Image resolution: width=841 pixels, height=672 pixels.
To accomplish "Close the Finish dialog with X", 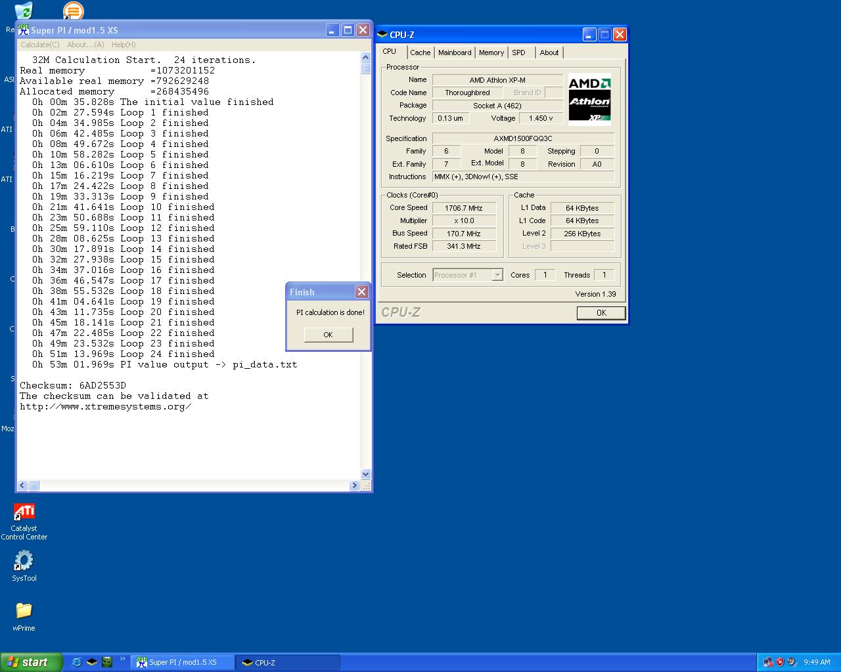I will (361, 292).
